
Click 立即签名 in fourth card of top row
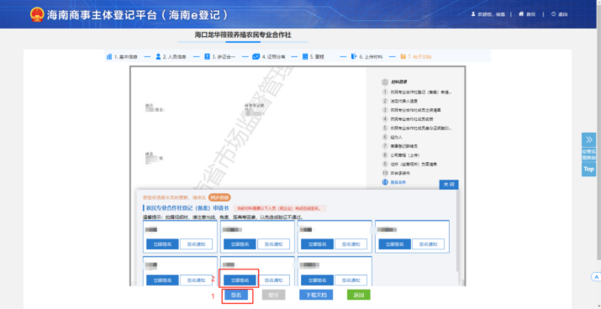[395, 244]
